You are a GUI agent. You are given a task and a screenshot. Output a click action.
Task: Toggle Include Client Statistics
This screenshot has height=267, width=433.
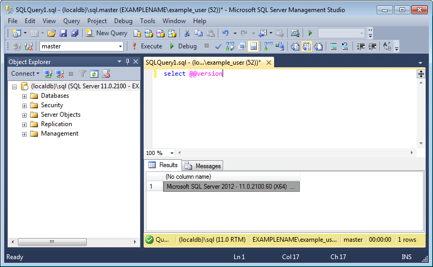[280, 46]
